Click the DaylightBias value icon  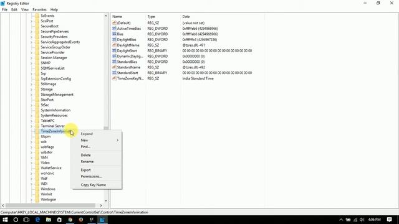click(x=114, y=40)
